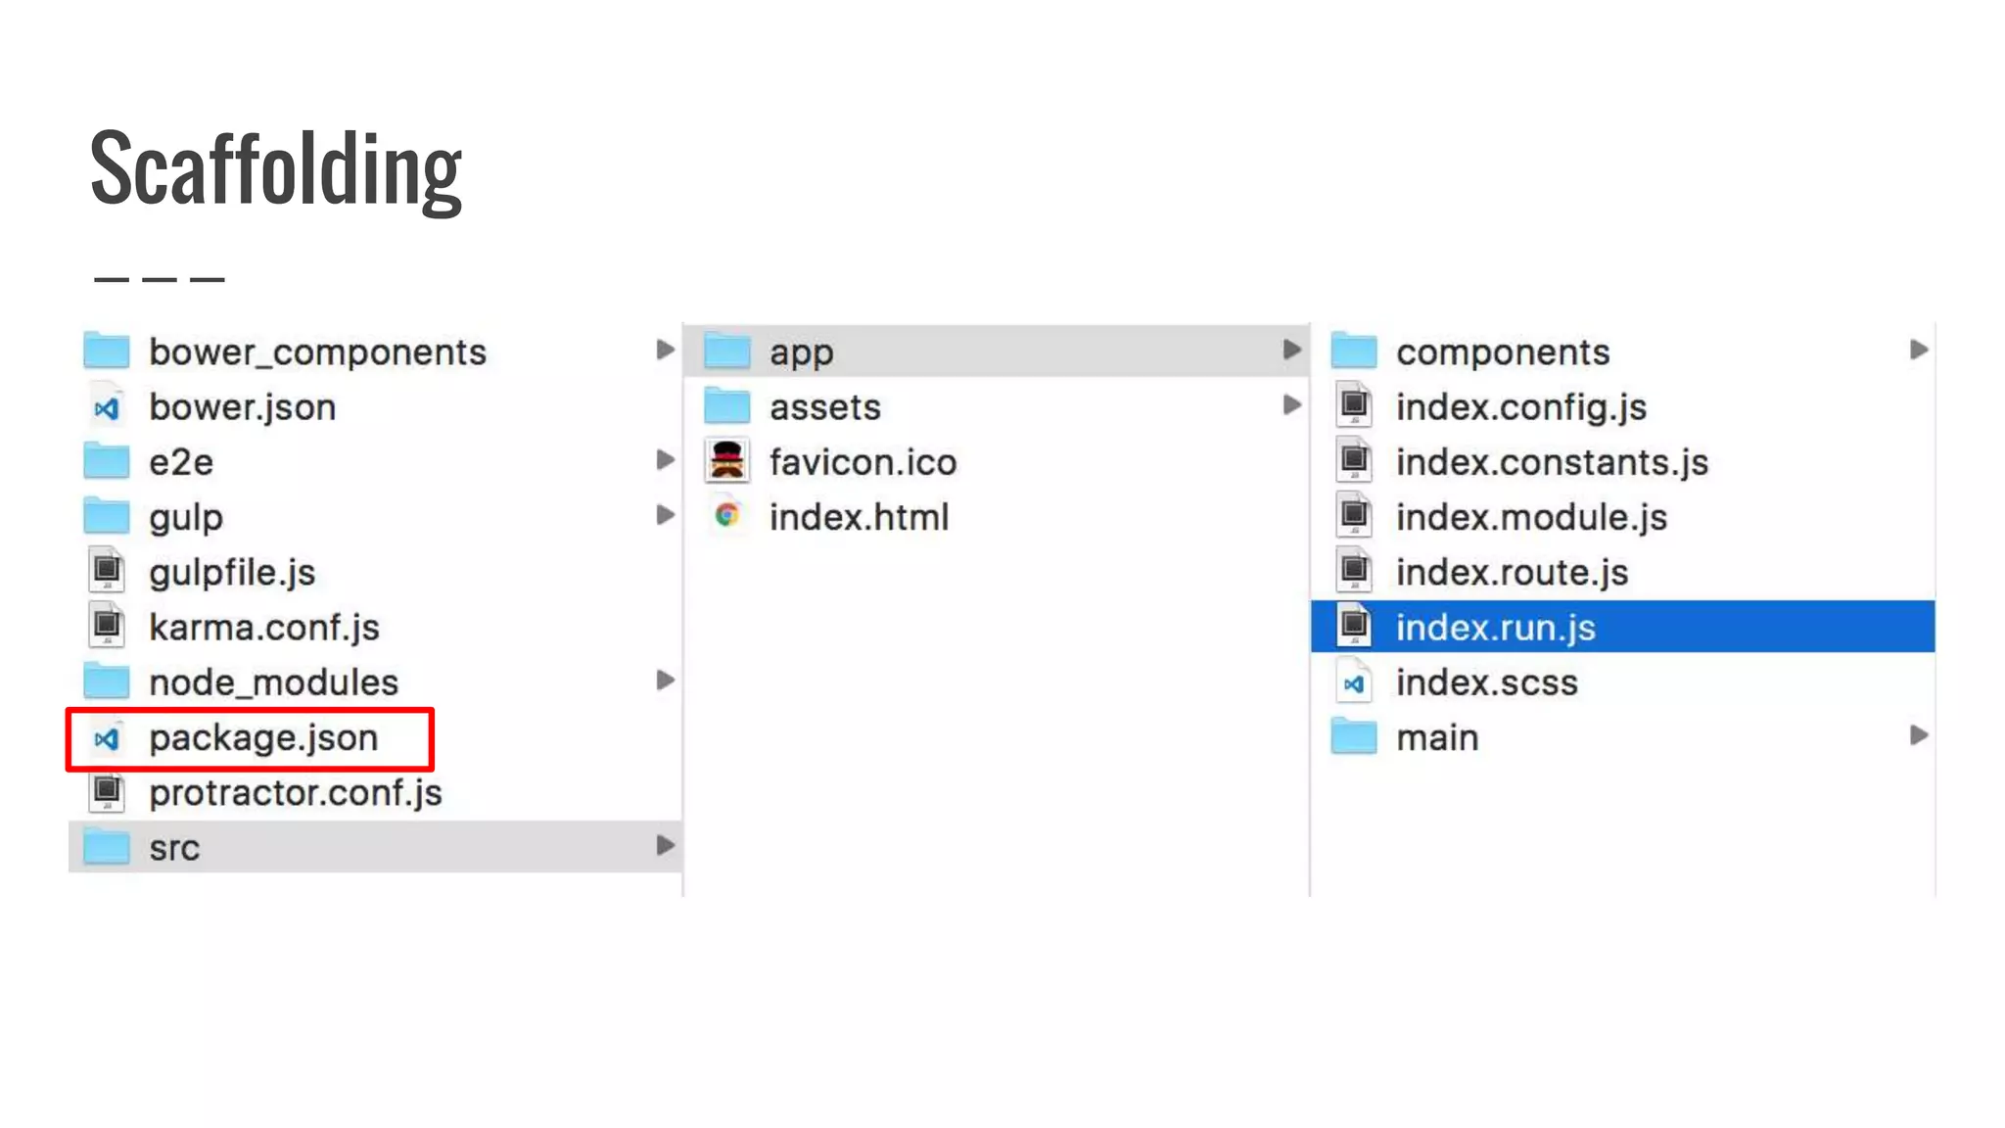Select the highlighted index.run.js row
Viewport: 2005px width, 1128px height.
(x=1495, y=627)
